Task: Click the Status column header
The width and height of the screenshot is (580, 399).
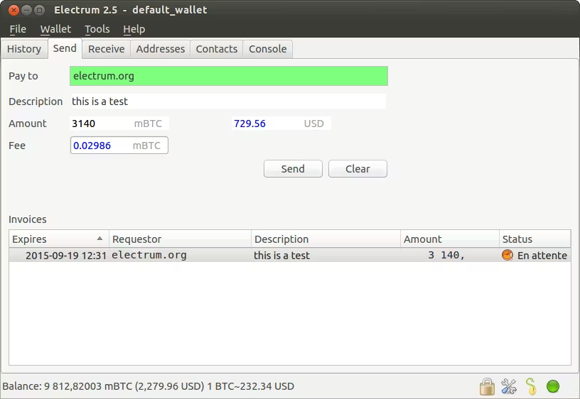Action: (535, 239)
